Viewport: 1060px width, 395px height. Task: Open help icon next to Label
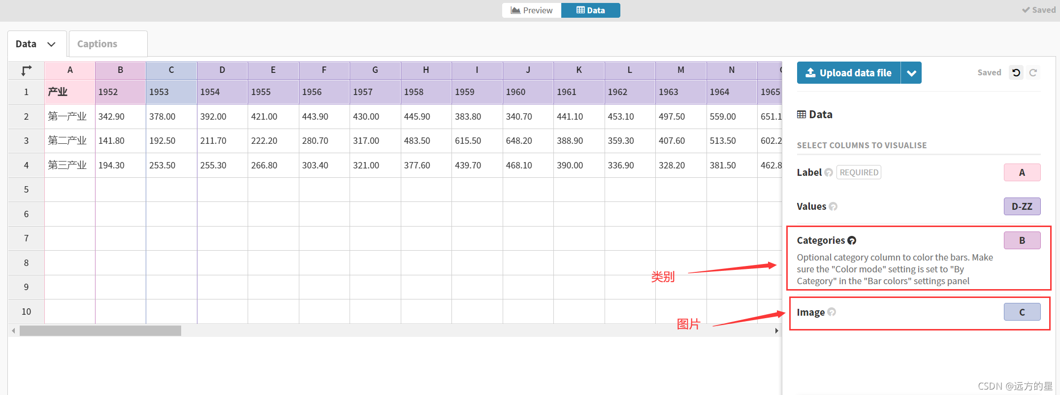pos(829,172)
